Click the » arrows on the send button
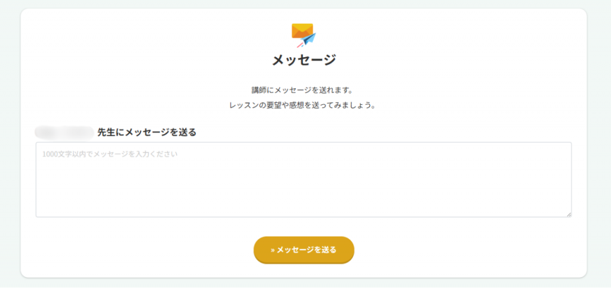The height and width of the screenshot is (289, 611). coord(272,250)
